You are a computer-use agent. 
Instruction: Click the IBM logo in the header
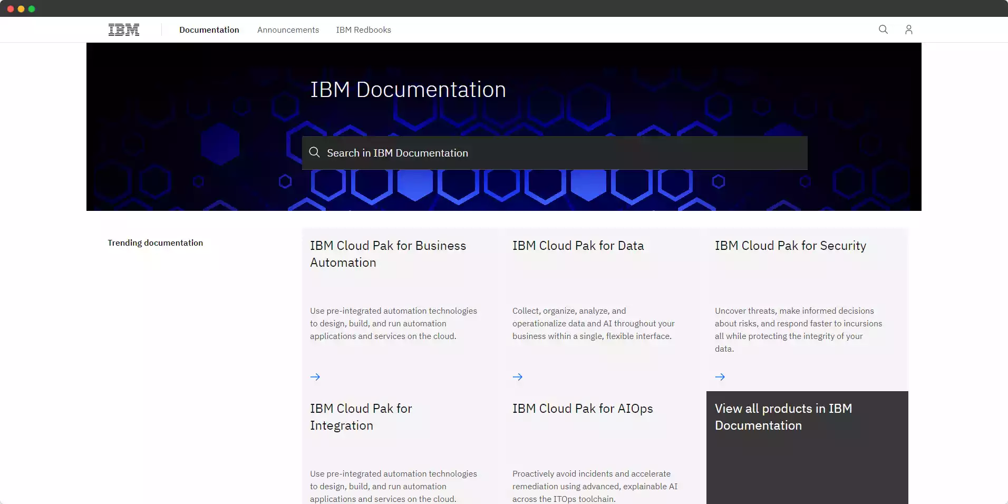123,30
